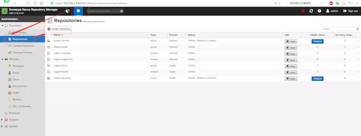This screenshot has width=361, height=136.
Task: Clear the search components box
Action: click(122, 11)
